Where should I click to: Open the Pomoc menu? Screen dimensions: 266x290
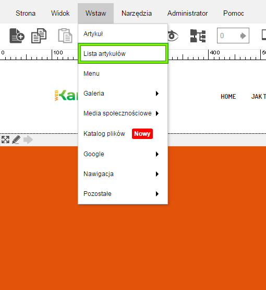pos(234,13)
